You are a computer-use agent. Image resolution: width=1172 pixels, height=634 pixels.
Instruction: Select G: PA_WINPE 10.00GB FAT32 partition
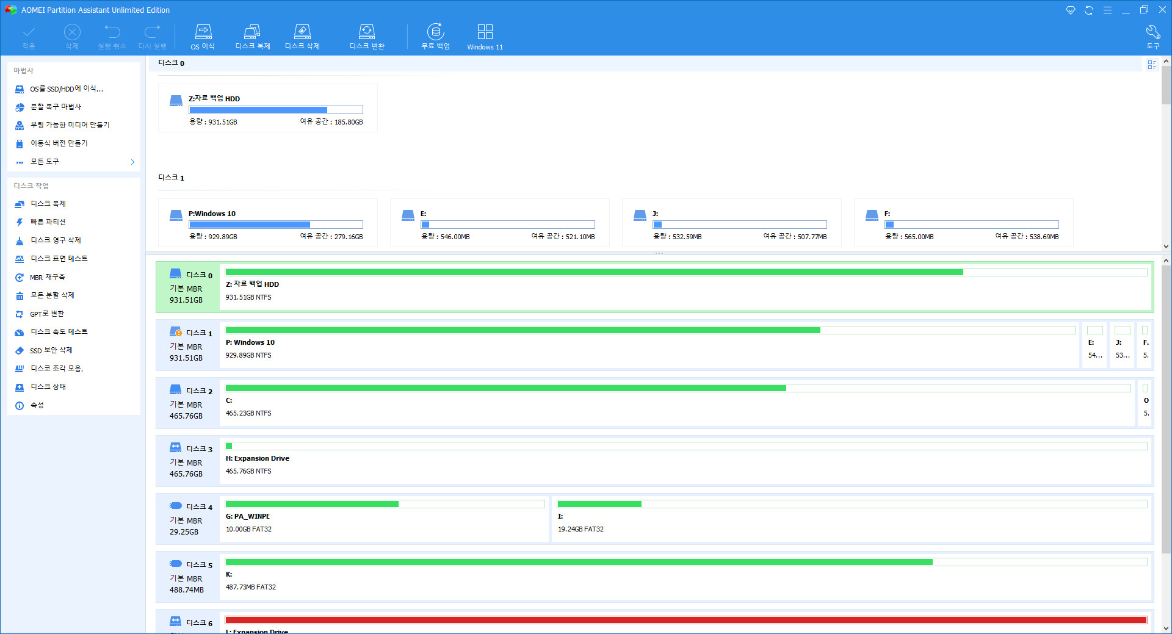[385, 519]
